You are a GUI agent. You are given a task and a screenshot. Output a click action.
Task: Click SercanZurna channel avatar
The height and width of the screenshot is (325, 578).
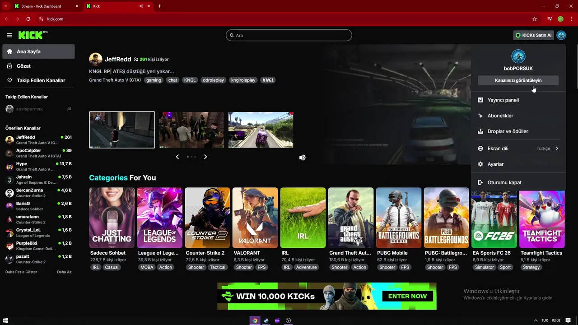9,193
